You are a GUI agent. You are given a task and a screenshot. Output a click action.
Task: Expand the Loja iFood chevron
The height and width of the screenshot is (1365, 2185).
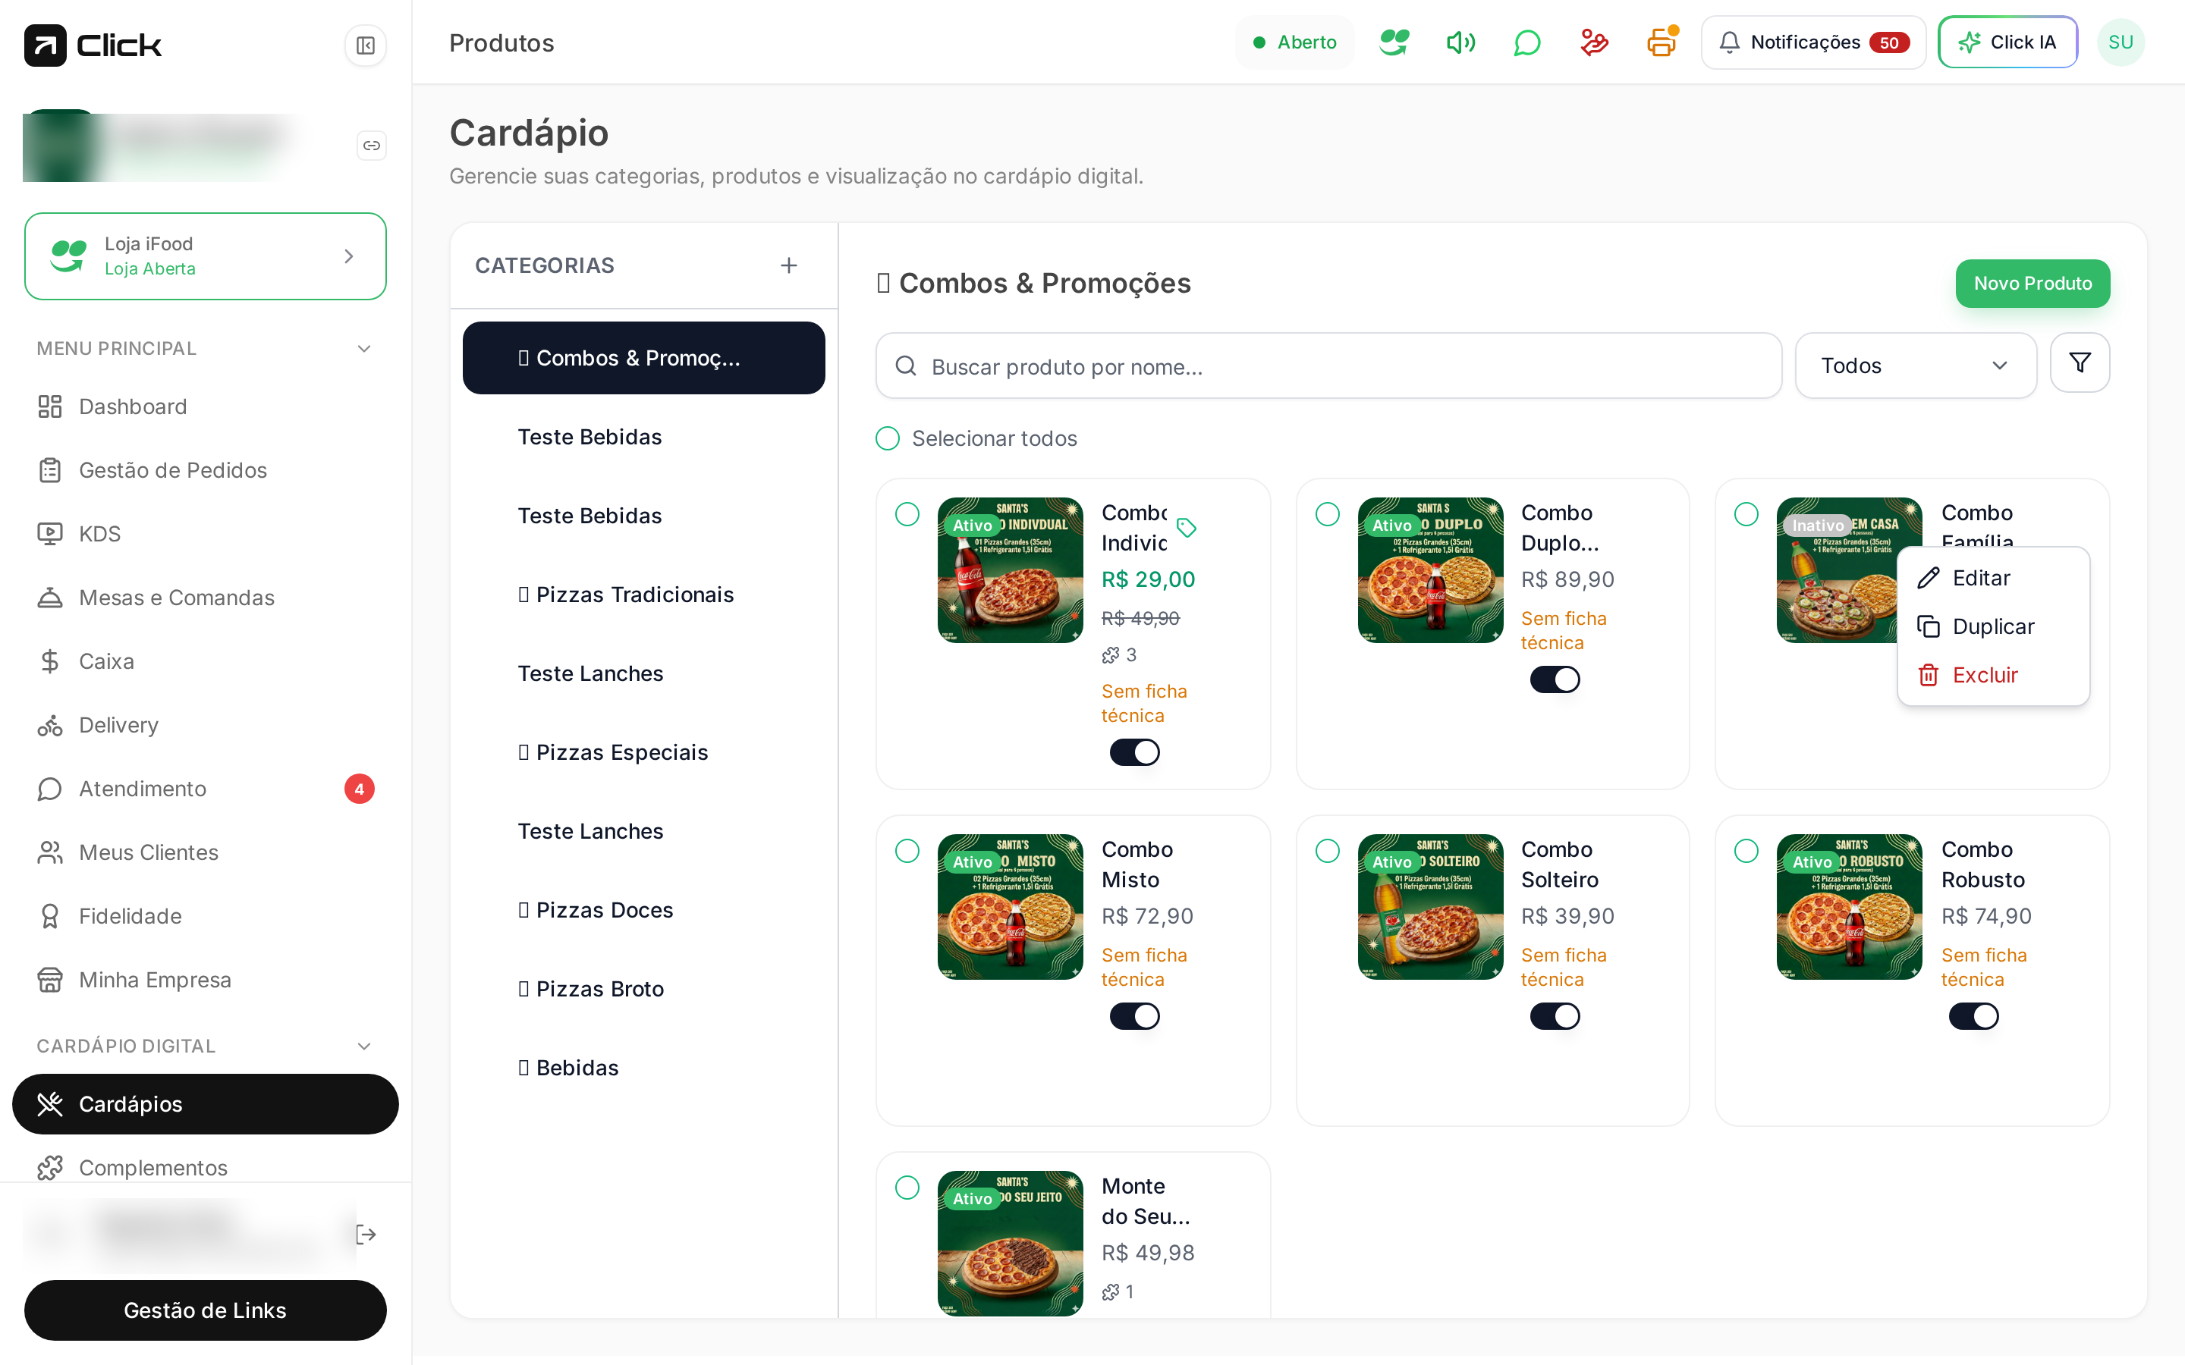350,256
